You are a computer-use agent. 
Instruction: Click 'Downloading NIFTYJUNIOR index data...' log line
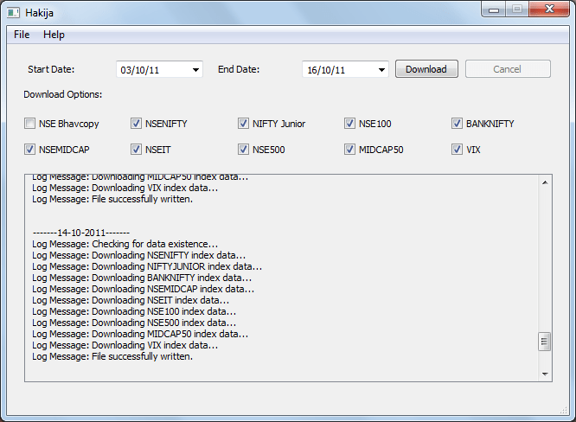click(x=147, y=266)
